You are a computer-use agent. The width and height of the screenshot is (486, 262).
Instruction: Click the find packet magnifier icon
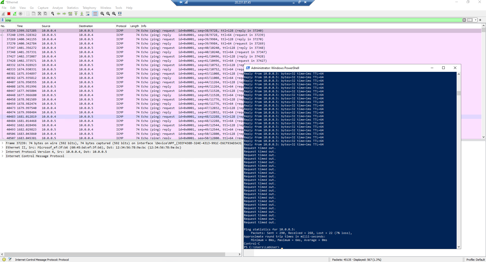(x=52, y=14)
